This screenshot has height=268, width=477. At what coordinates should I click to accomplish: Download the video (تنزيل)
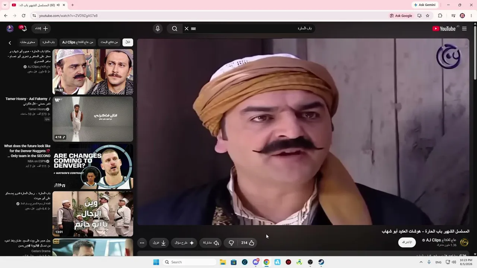[x=159, y=243]
